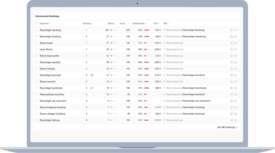Click external link icon for fliesenleger-neu-wulmstorf URL
The width and height of the screenshot is (275, 153).
coord(164,101)
